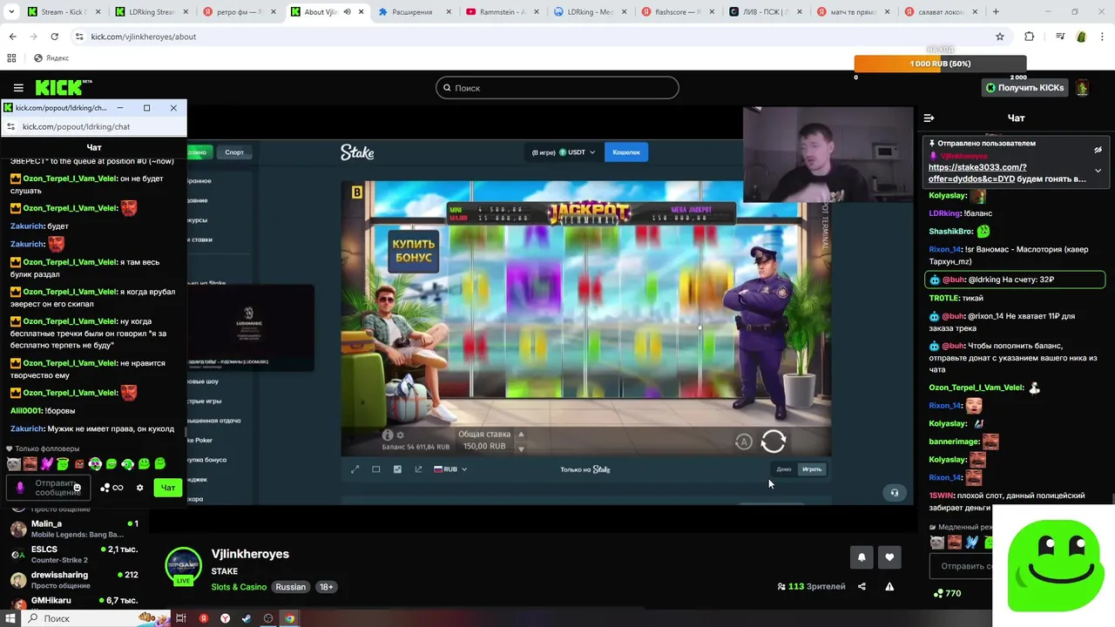Image resolution: width=1115 pixels, height=627 pixels.
Task: Enter fullscreen in the Stake game bar
Action: coord(355,469)
